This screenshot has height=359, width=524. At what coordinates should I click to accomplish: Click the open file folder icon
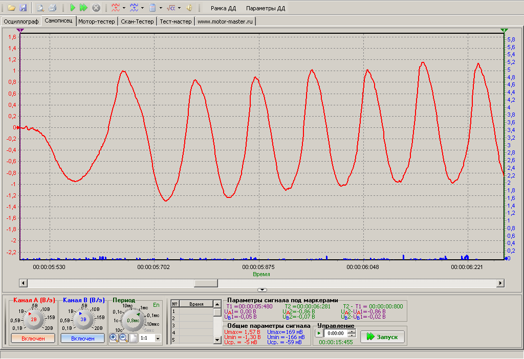(x=12, y=8)
